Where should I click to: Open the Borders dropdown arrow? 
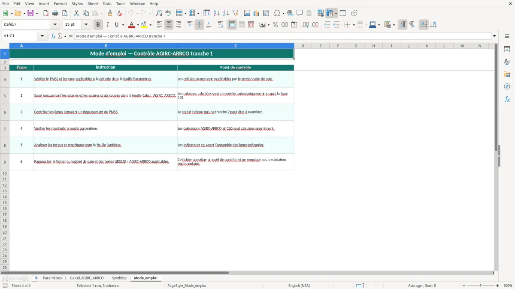coord(354,25)
